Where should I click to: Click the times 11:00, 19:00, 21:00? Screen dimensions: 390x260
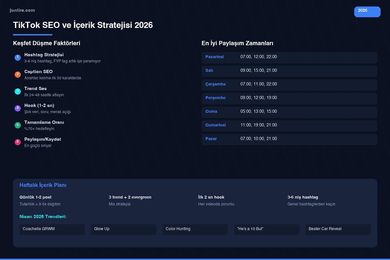coord(259,125)
